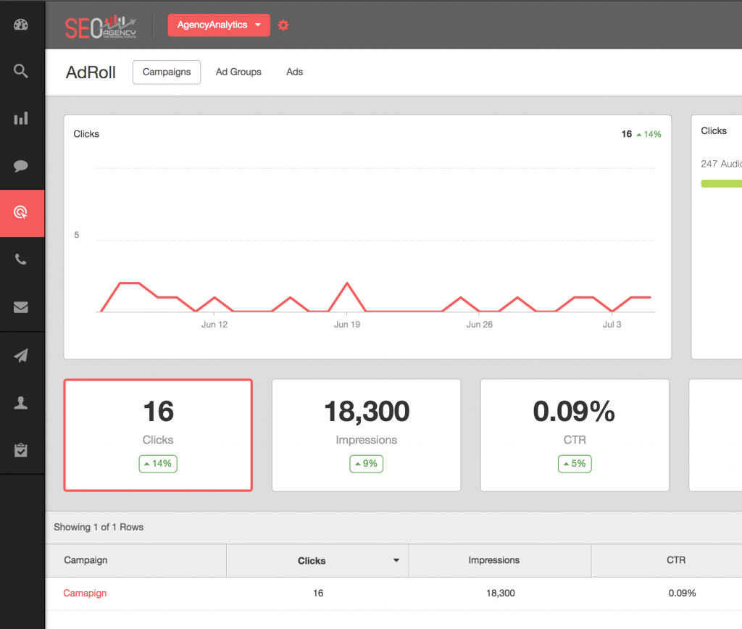Screen dimensions: 742x629
Task: Click the 'Showing 1 of 1 Rows' text
Action: click(x=99, y=528)
